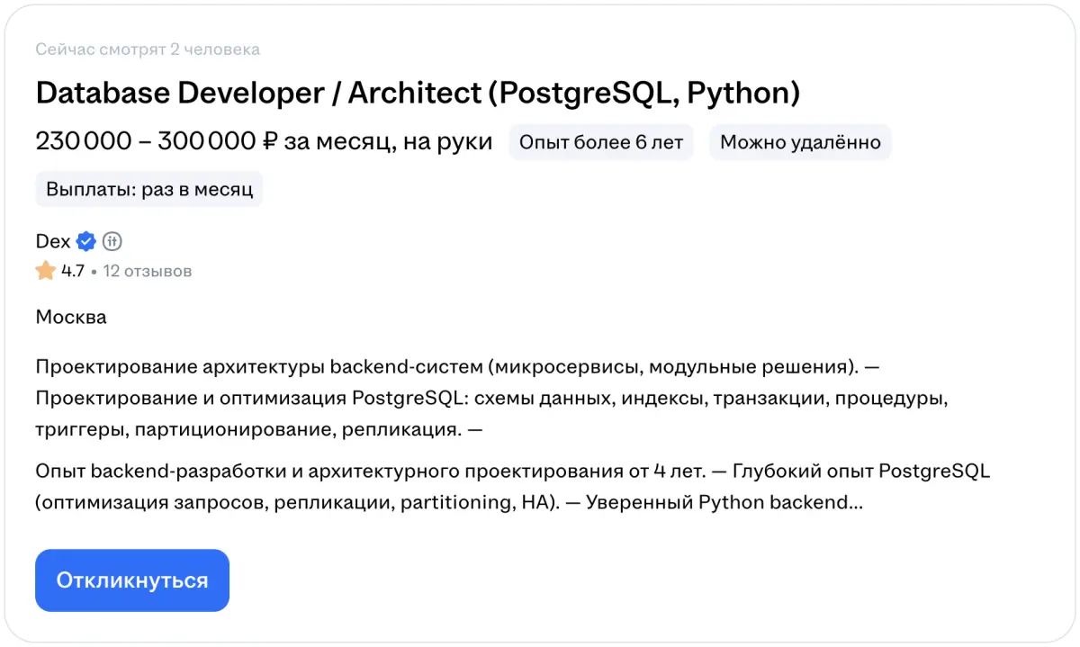Image resolution: width=1080 pixels, height=647 pixels.
Task: Click the Сейчас смотрят 2 человека notice
Action: [148, 49]
